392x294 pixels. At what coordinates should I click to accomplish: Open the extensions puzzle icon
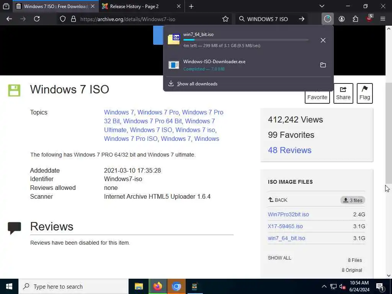point(355,19)
